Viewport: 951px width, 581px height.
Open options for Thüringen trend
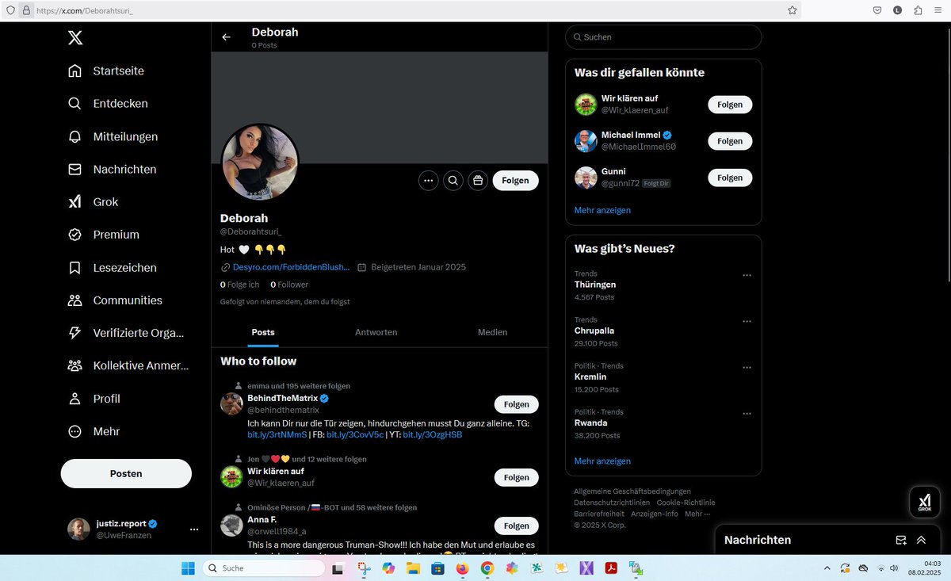pos(747,275)
